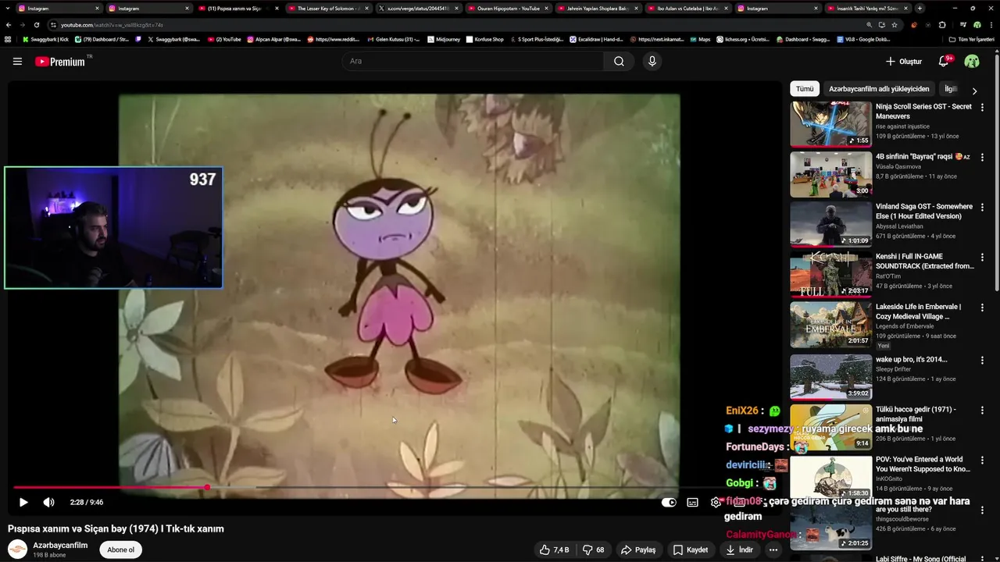Select Azərbaycanfilm adlı yükleyiciden chip
This screenshot has width=1000, height=562.
pos(879,89)
